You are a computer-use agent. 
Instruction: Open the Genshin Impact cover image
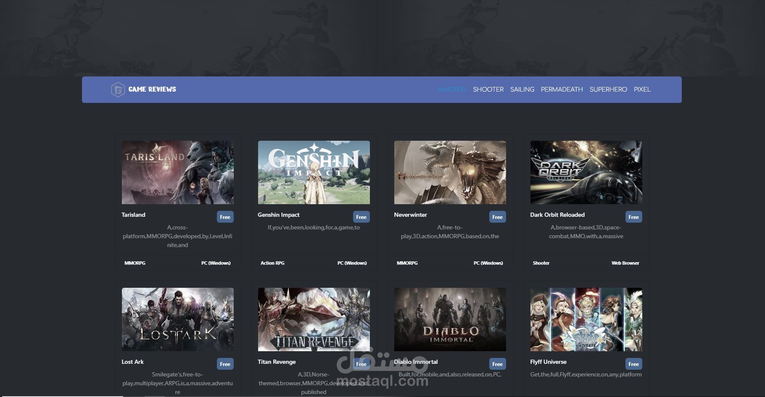pos(314,173)
